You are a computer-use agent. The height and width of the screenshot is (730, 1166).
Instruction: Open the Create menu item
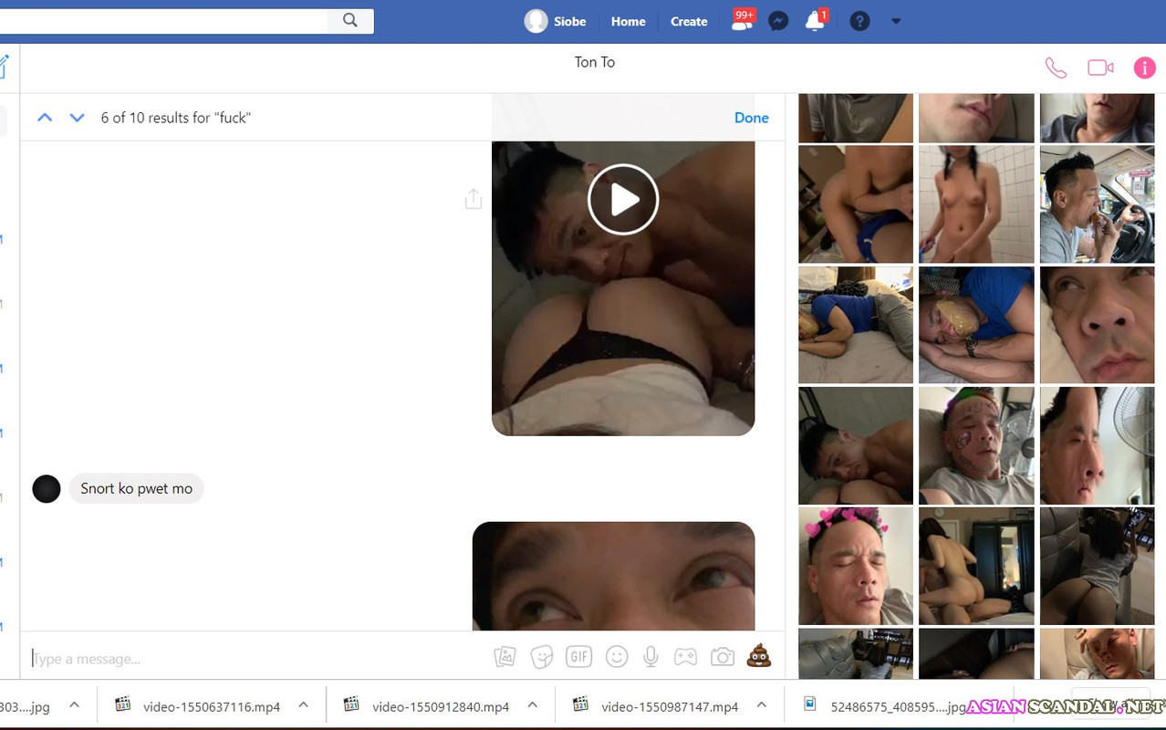[x=689, y=21]
